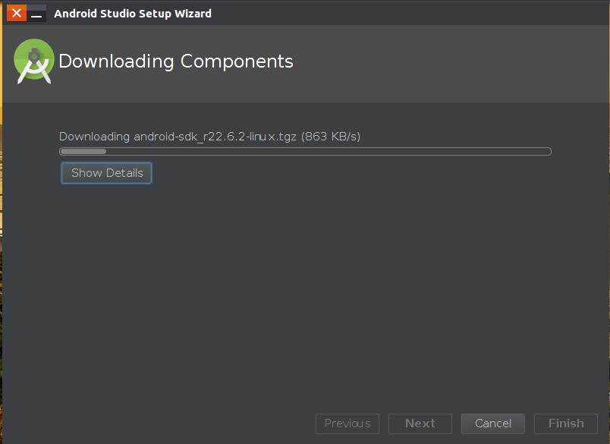
Task: Click the disabled Previous button
Action: pyautogui.click(x=347, y=424)
